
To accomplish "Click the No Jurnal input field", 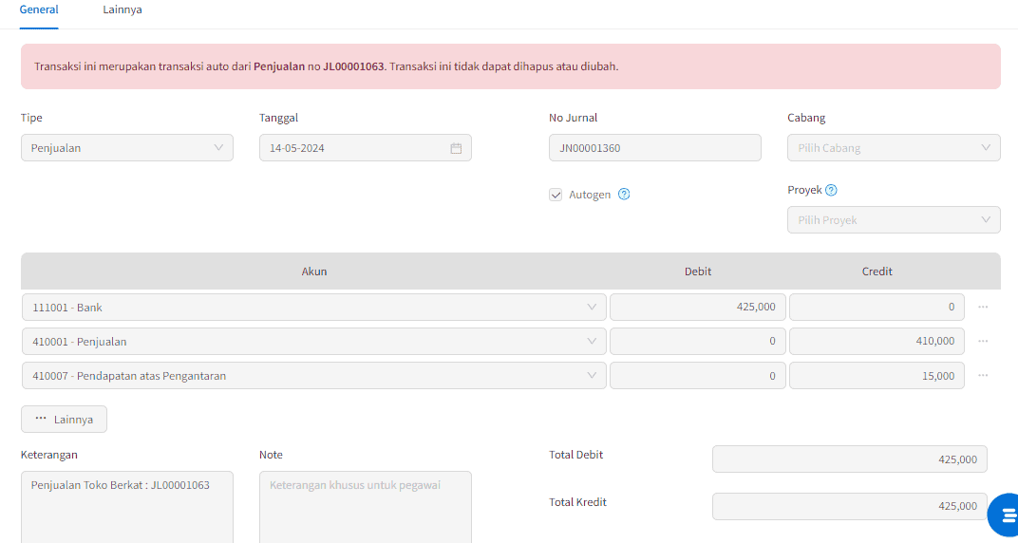I will (x=655, y=148).
